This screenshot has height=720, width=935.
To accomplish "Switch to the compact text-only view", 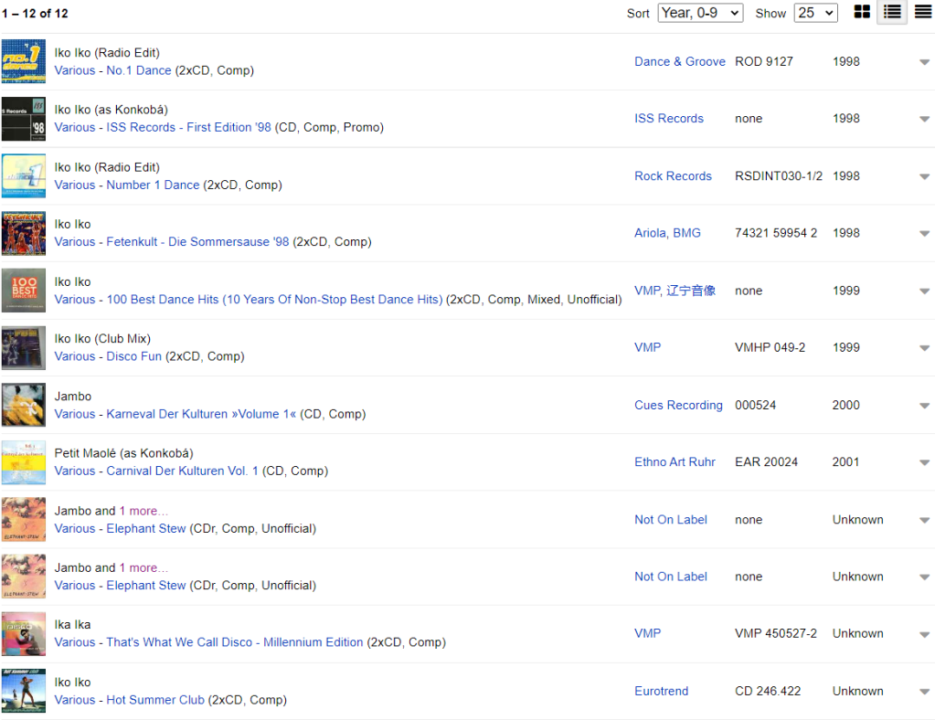I will tap(922, 12).
